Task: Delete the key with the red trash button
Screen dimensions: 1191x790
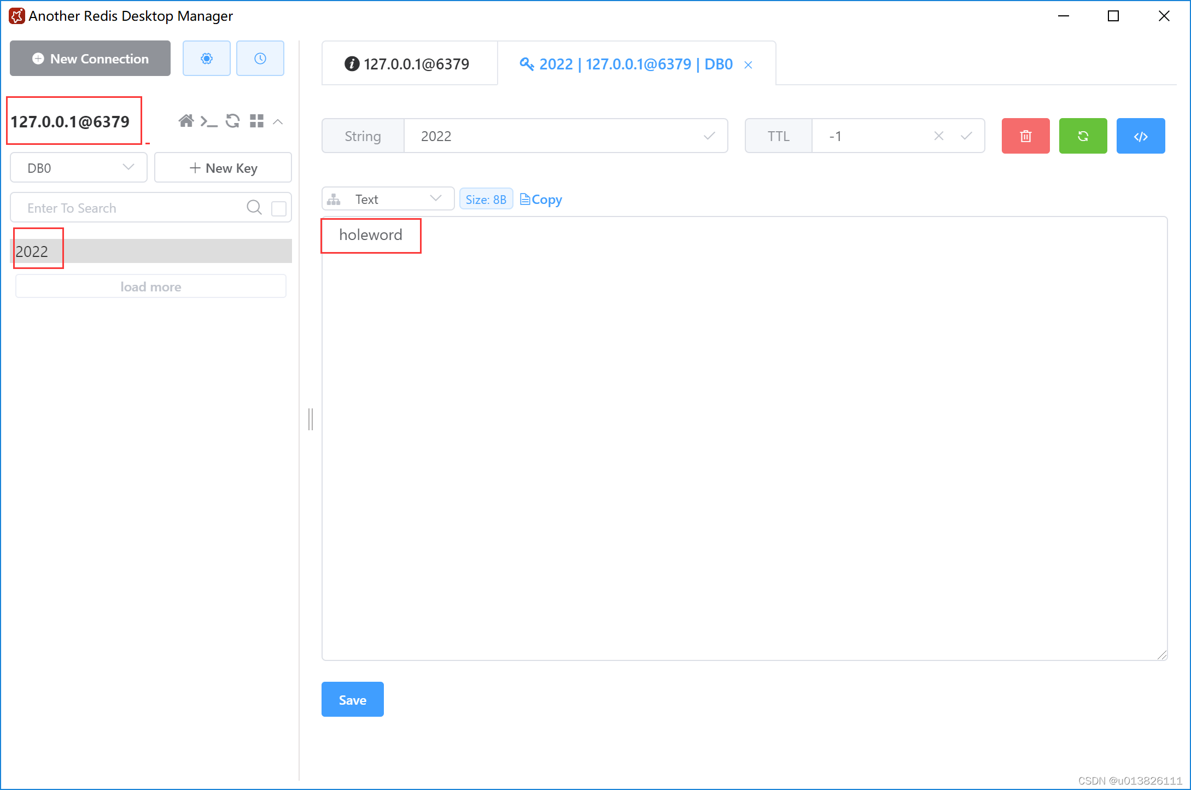Action: click(x=1025, y=136)
